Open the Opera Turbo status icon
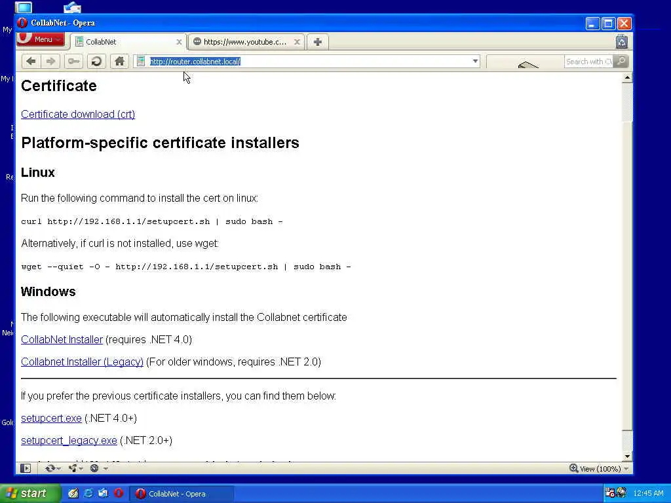 click(x=95, y=468)
